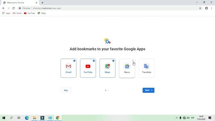Click the Next button
This screenshot has width=215, height=121.
tap(148, 90)
